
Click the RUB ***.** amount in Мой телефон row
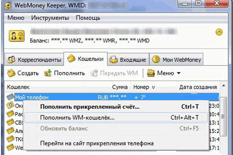[112, 97]
